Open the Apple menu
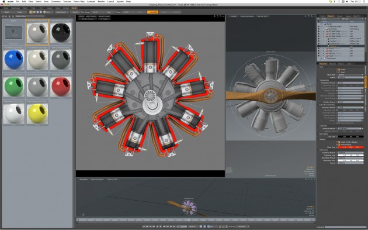The image size is (368, 230). tap(4, 1)
